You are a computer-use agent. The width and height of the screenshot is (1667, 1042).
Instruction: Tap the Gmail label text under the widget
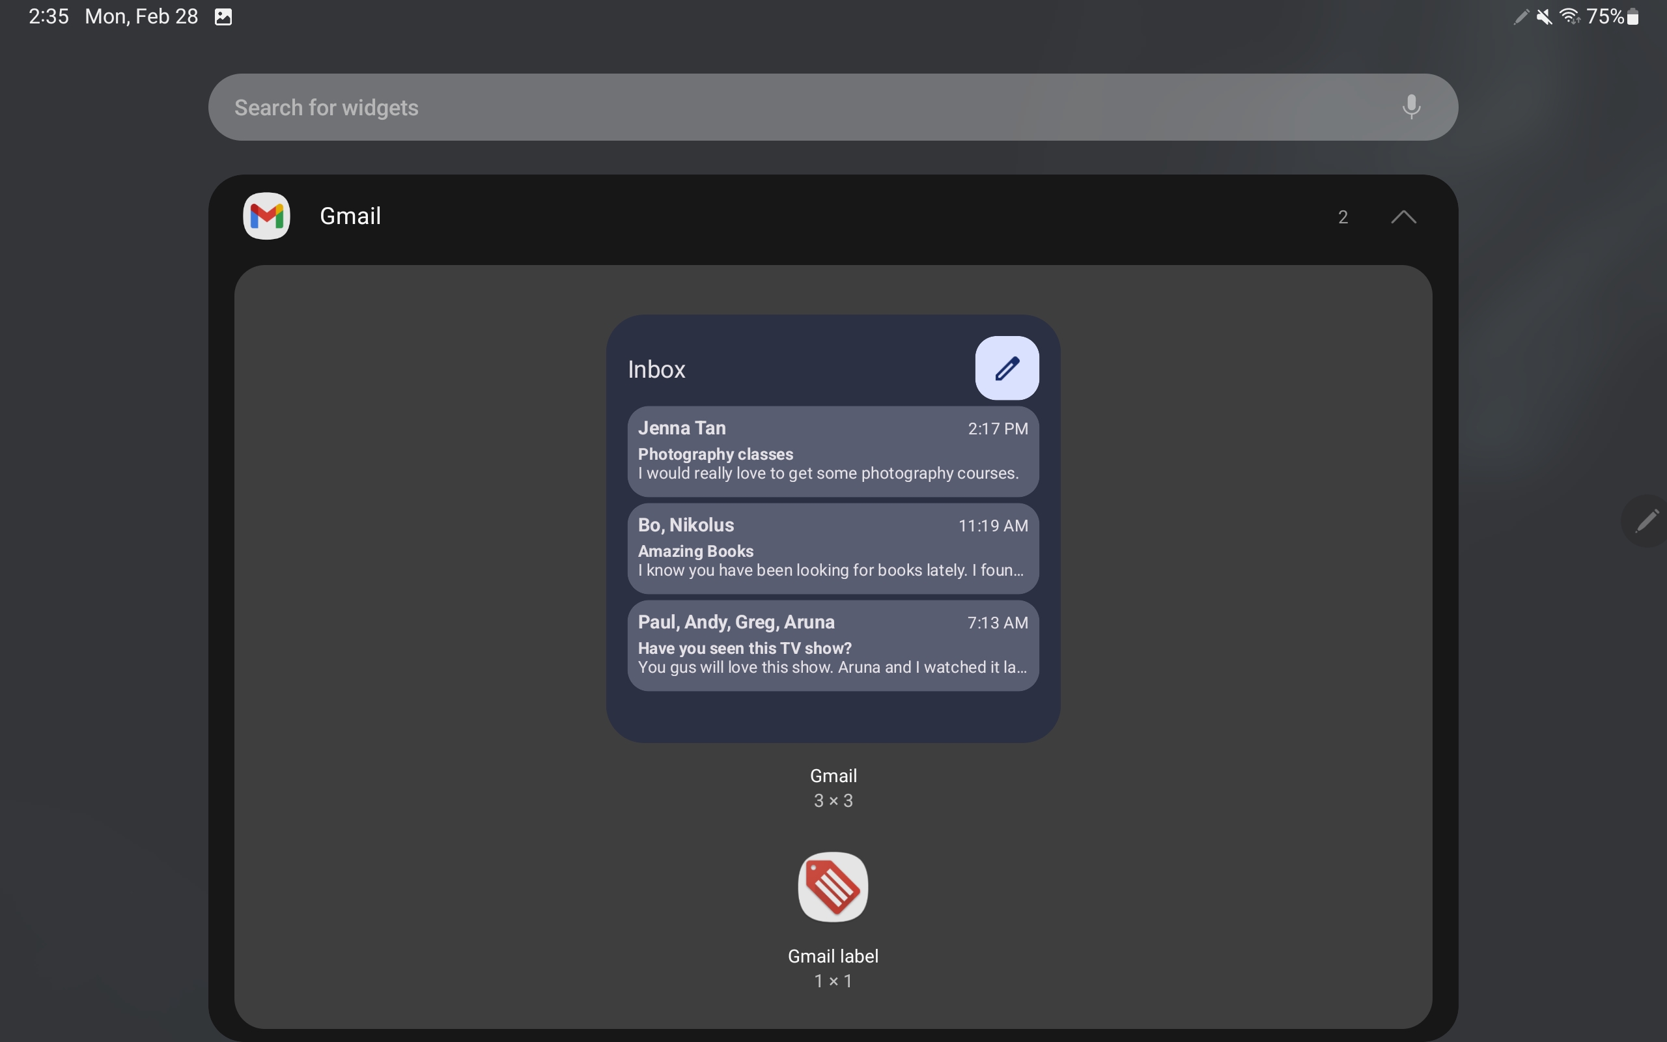pyautogui.click(x=833, y=955)
